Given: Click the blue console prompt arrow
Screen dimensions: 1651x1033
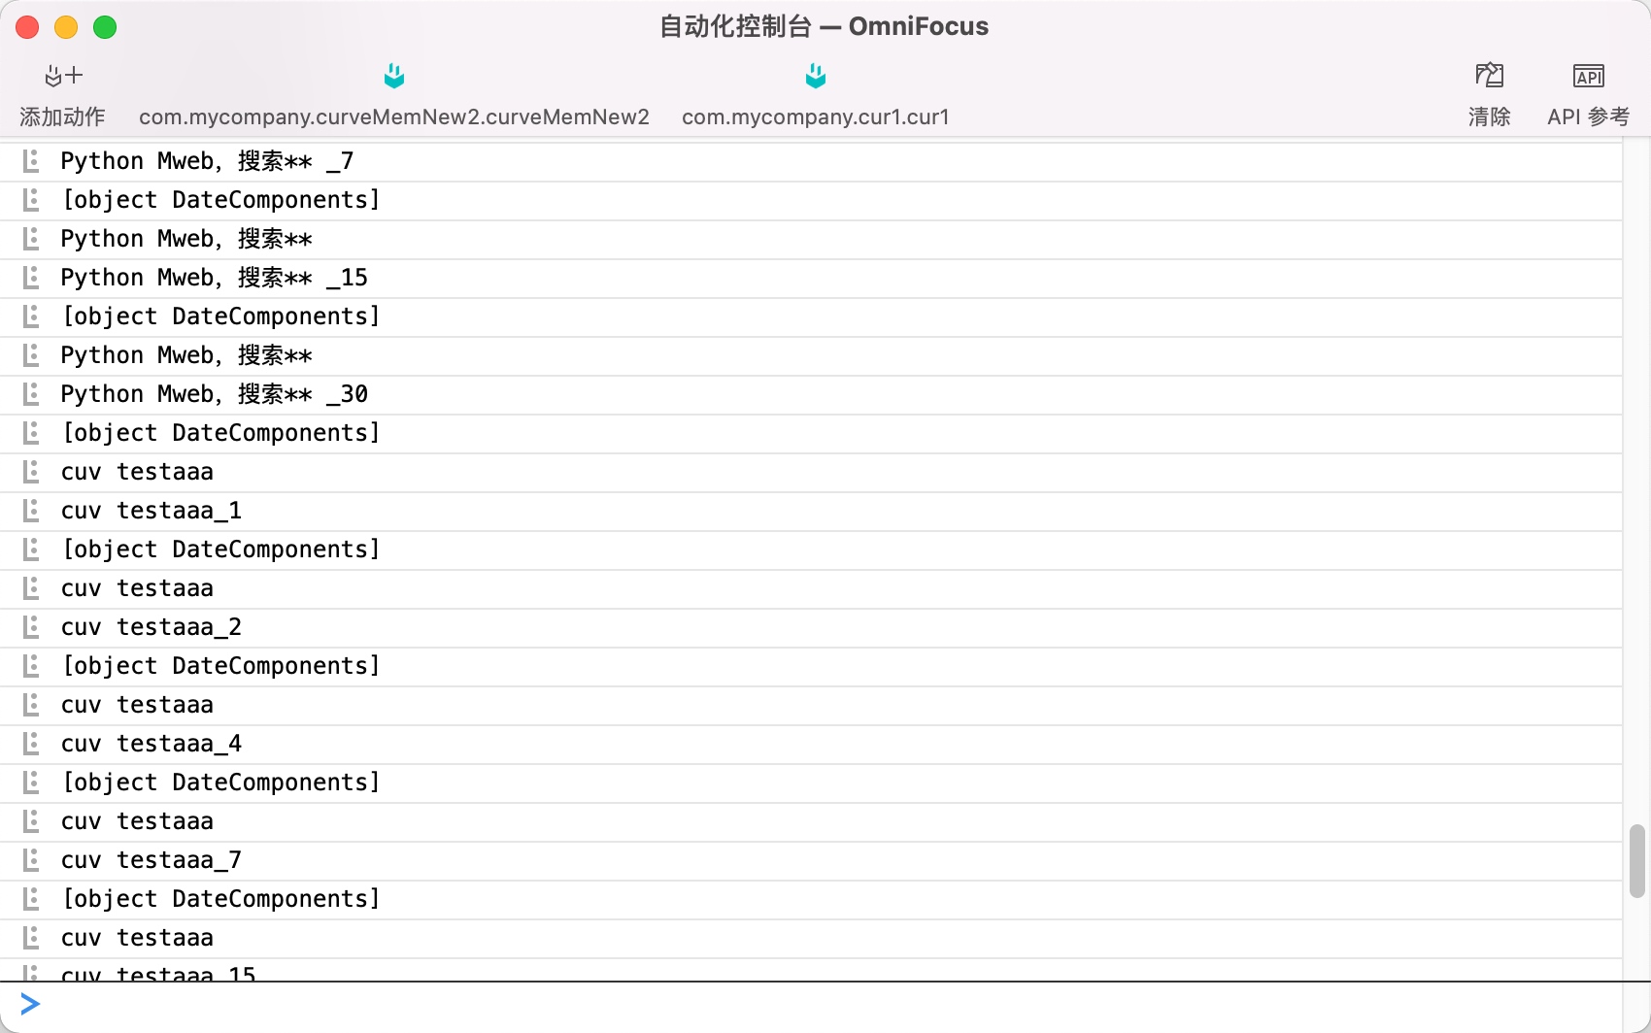Looking at the screenshot, I should [x=30, y=1004].
